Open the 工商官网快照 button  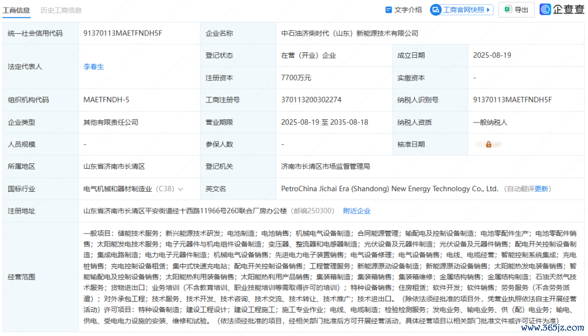point(461,10)
